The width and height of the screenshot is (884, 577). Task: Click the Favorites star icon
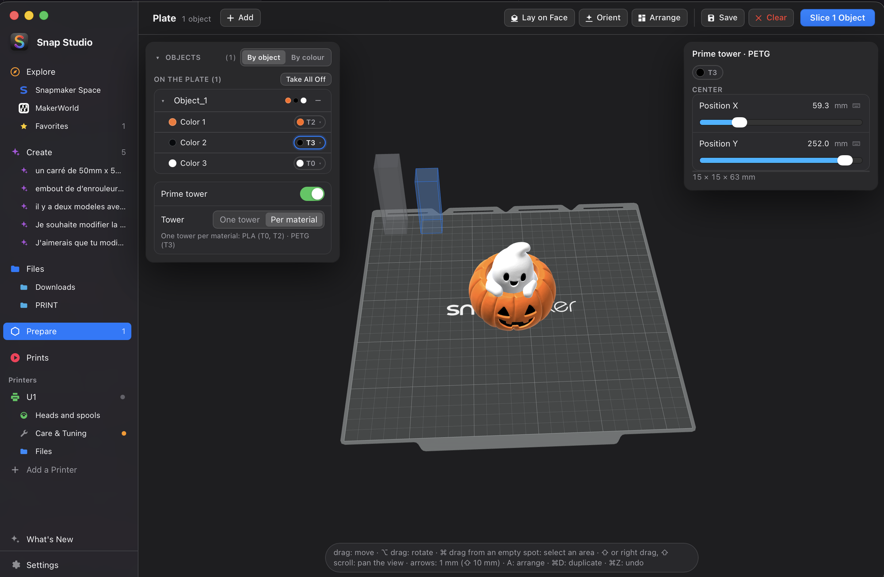point(24,126)
